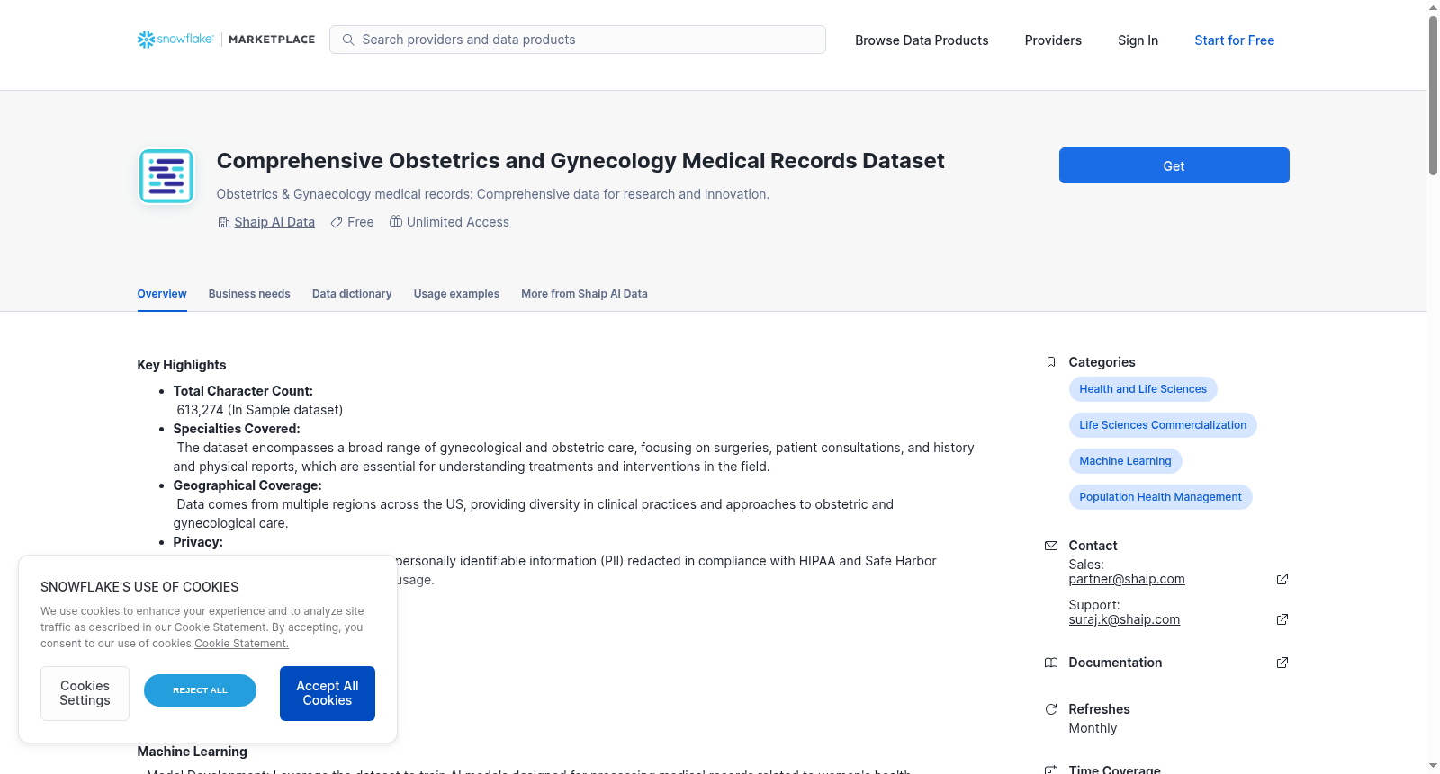
Task: Open the Documentation external link icon
Action: 1282,663
